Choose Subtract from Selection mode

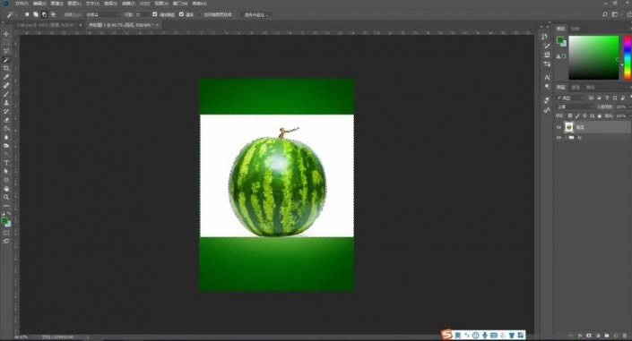coord(44,14)
